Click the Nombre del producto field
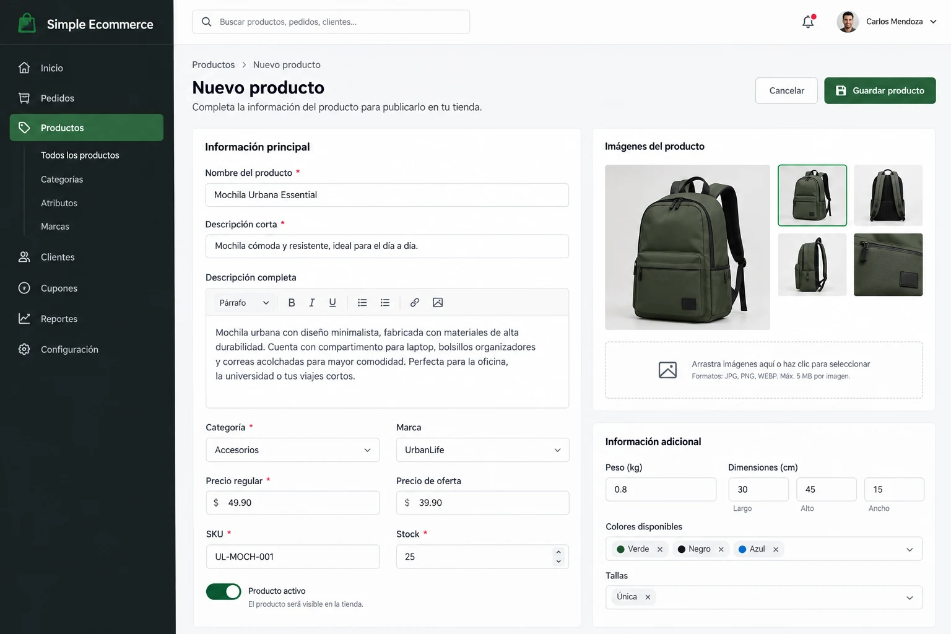Viewport: 951px width, 634px height. pos(387,195)
